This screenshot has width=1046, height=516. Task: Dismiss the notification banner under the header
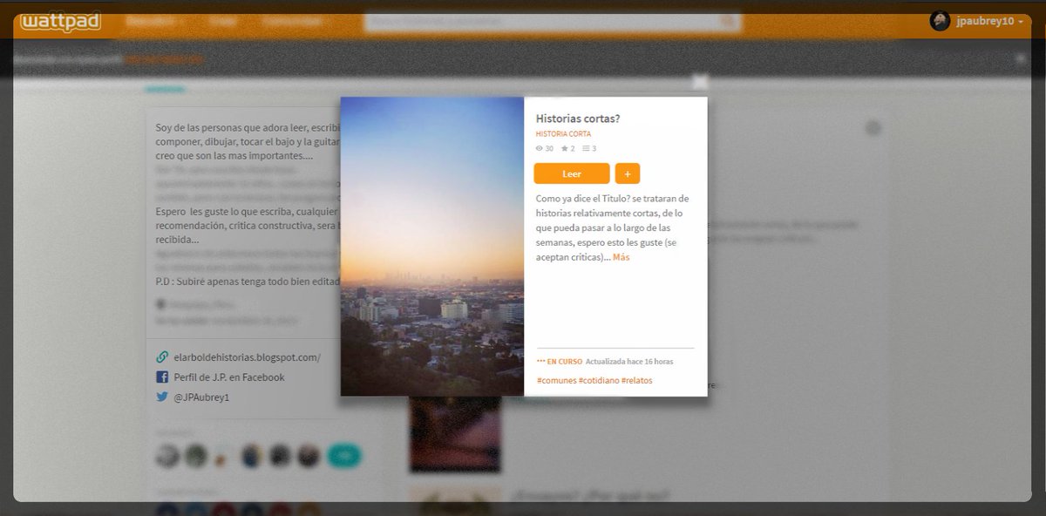[x=1021, y=58]
